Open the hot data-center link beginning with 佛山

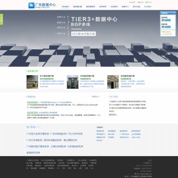click(70, 140)
